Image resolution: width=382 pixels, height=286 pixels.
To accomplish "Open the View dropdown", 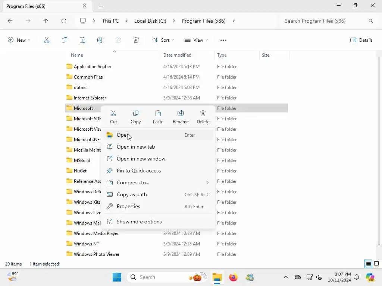I will tap(196, 40).
